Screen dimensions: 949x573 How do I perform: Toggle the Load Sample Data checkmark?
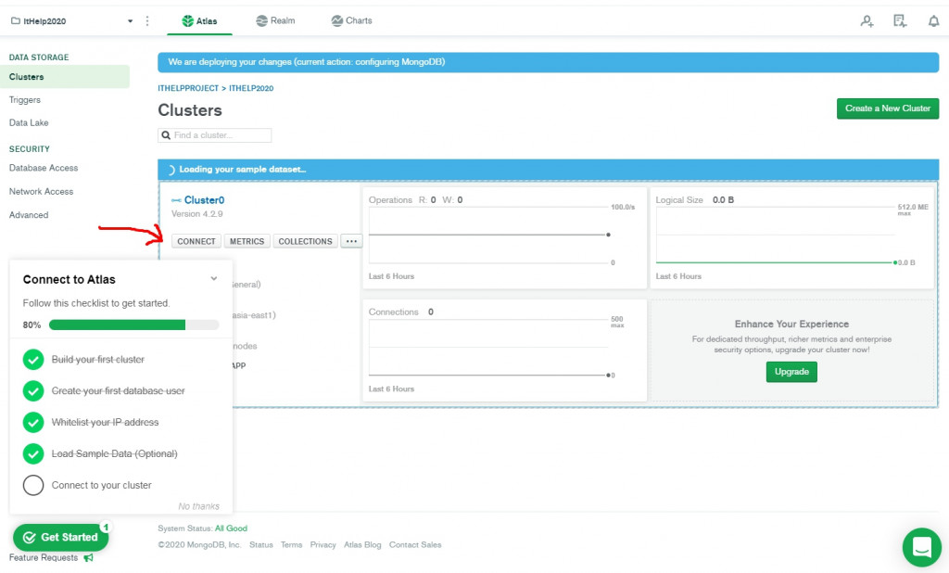(33, 453)
